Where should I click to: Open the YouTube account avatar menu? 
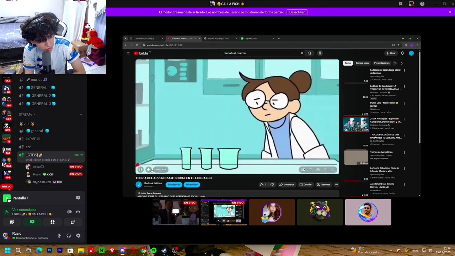411,53
